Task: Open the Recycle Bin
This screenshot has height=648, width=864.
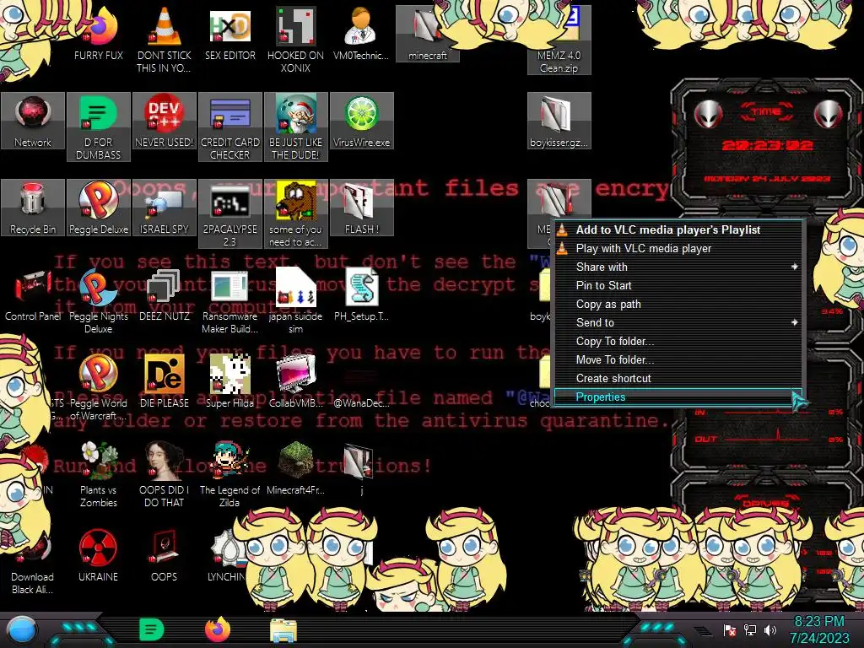Action: pyautogui.click(x=33, y=208)
